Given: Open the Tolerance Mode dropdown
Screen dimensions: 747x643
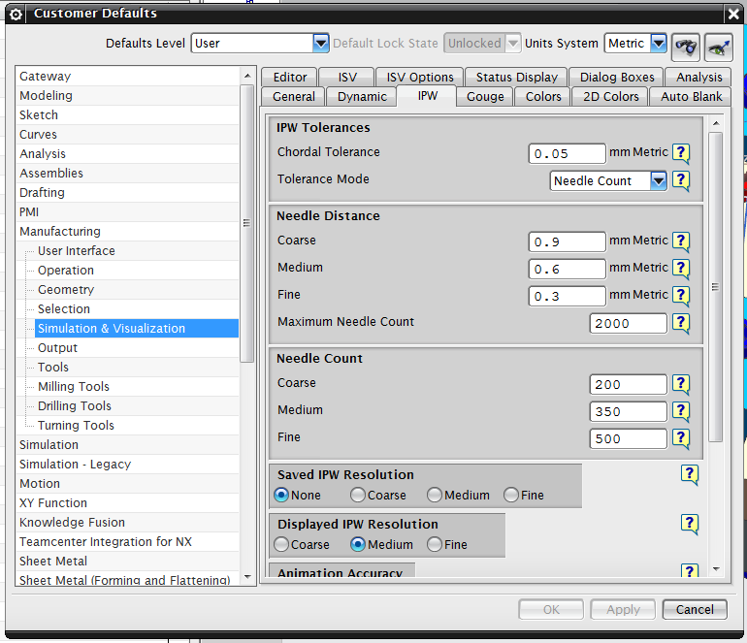Looking at the screenshot, I should click(659, 181).
